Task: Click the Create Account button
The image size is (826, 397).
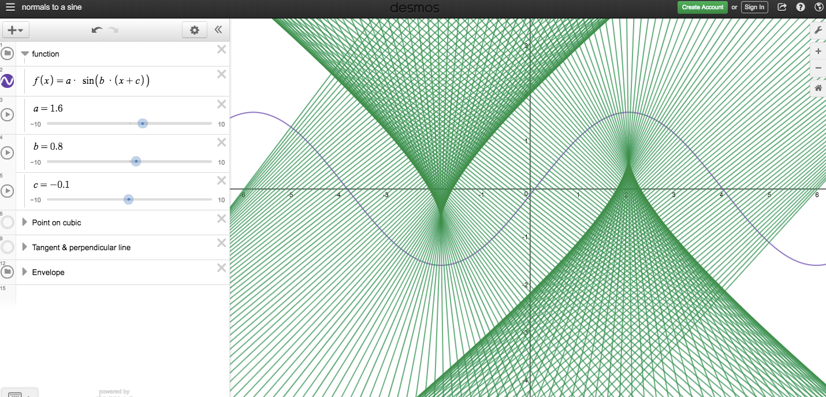Action: pos(702,8)
